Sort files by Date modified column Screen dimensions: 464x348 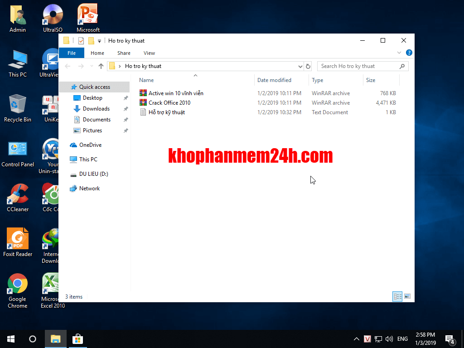pos(274,80)
